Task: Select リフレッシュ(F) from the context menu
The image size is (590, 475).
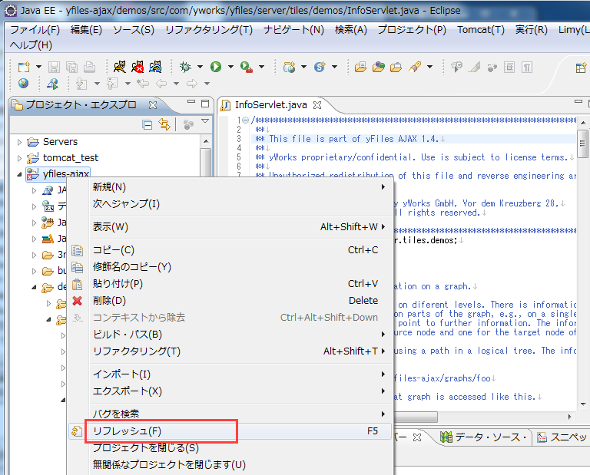Action: click(127, 431)
